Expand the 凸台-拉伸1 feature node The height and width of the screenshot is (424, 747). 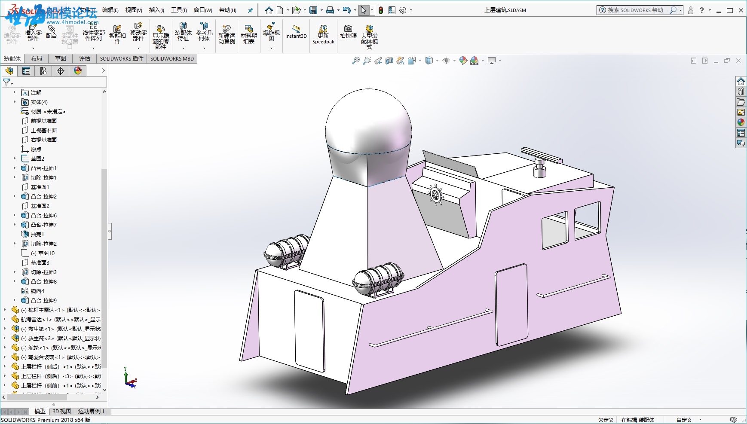click(x=14, y=168)
